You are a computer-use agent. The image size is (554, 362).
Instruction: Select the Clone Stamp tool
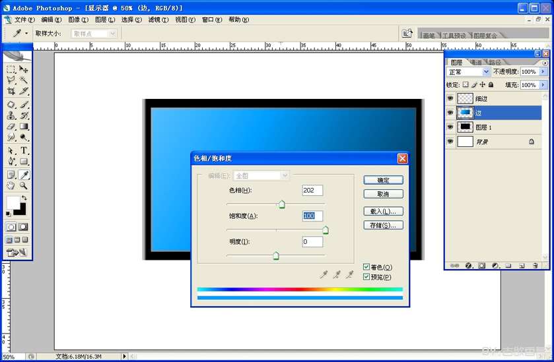pos(11,115)
